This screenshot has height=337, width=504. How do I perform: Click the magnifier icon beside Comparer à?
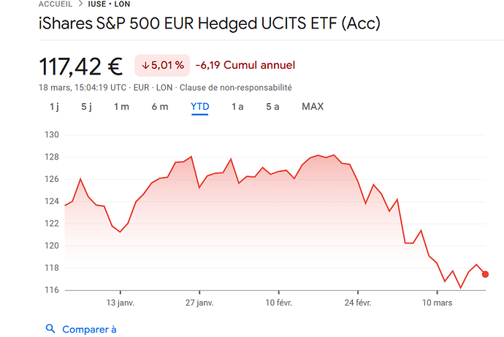point(50,329)
